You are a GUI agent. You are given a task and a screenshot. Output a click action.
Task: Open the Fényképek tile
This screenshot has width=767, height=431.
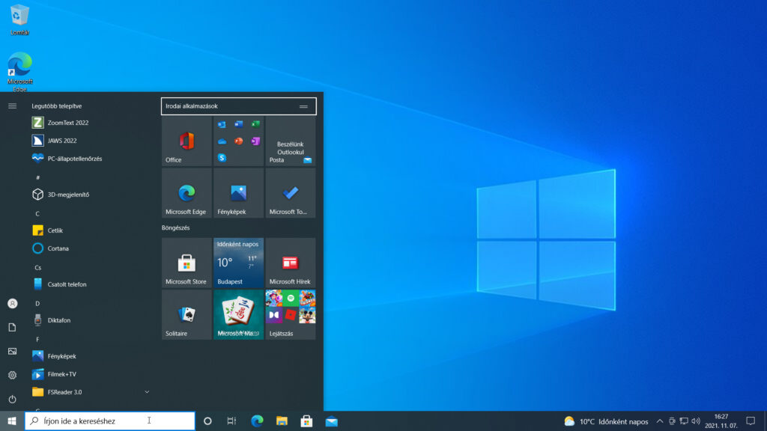click(239, 193)
